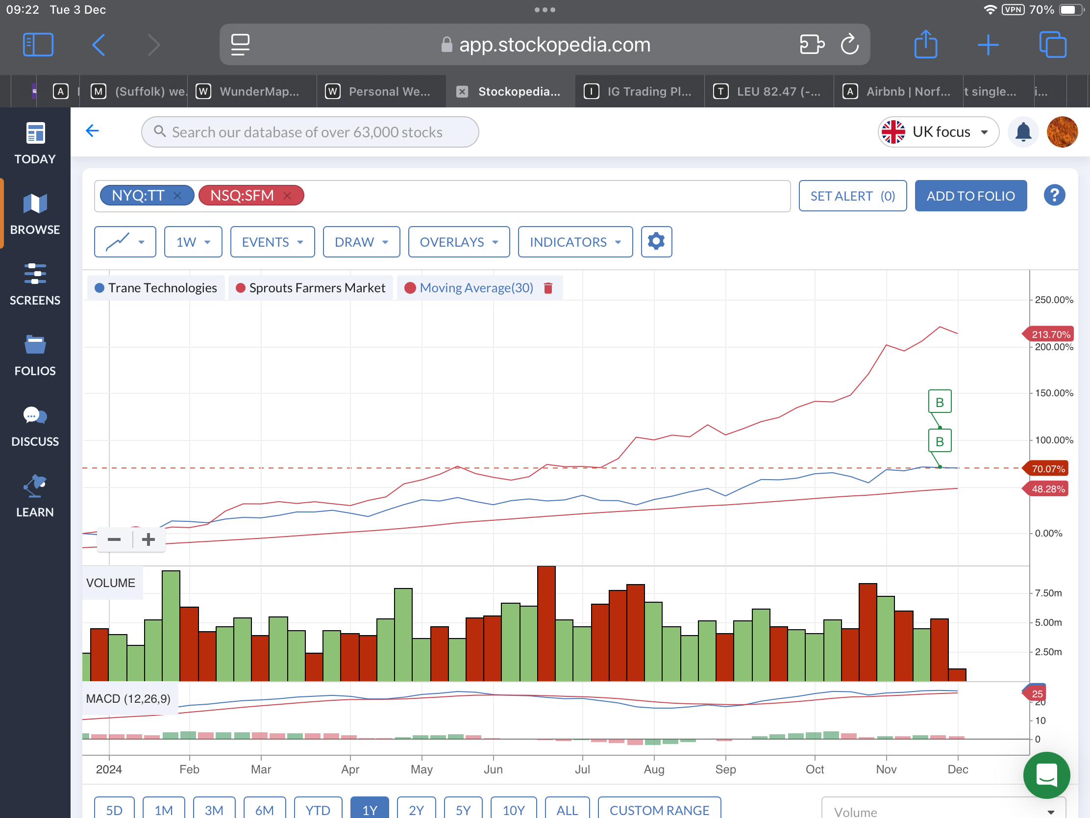
Task: Open notifications bell icon
Action: (1023, 131)
